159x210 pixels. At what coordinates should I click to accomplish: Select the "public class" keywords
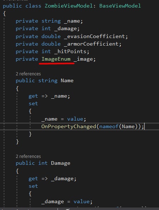22,6
